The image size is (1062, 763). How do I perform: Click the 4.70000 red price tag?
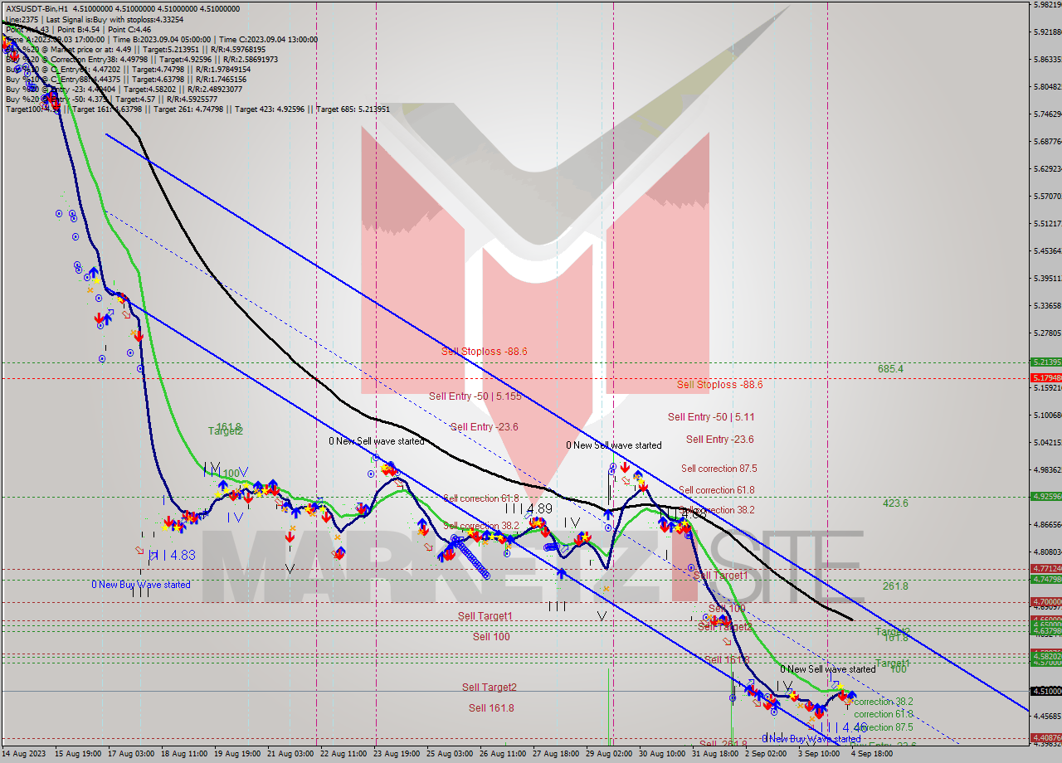point(1045,602)
